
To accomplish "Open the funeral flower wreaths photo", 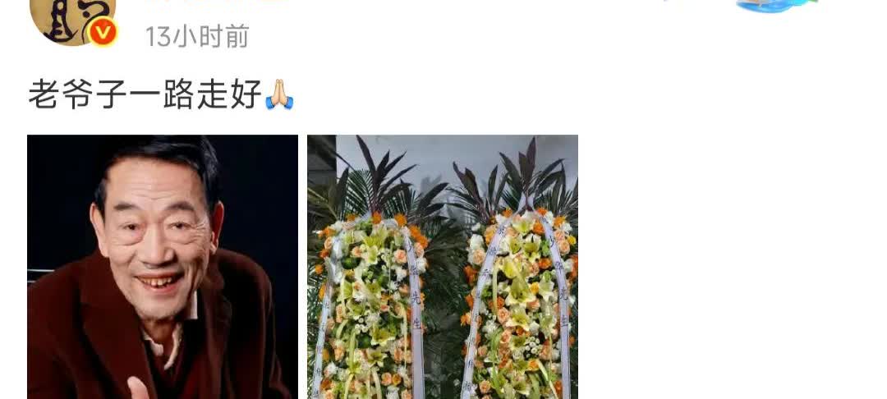I will (x=443, y=267).
